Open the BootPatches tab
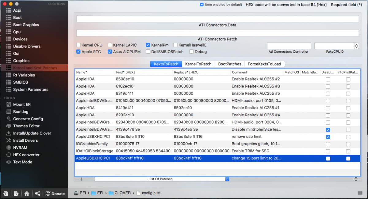Screen dimensions: 368x199 pos(230,64)
